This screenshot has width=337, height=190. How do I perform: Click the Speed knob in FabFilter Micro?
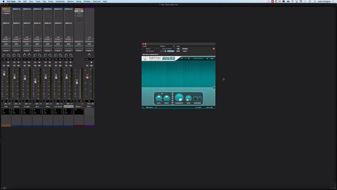166,99
